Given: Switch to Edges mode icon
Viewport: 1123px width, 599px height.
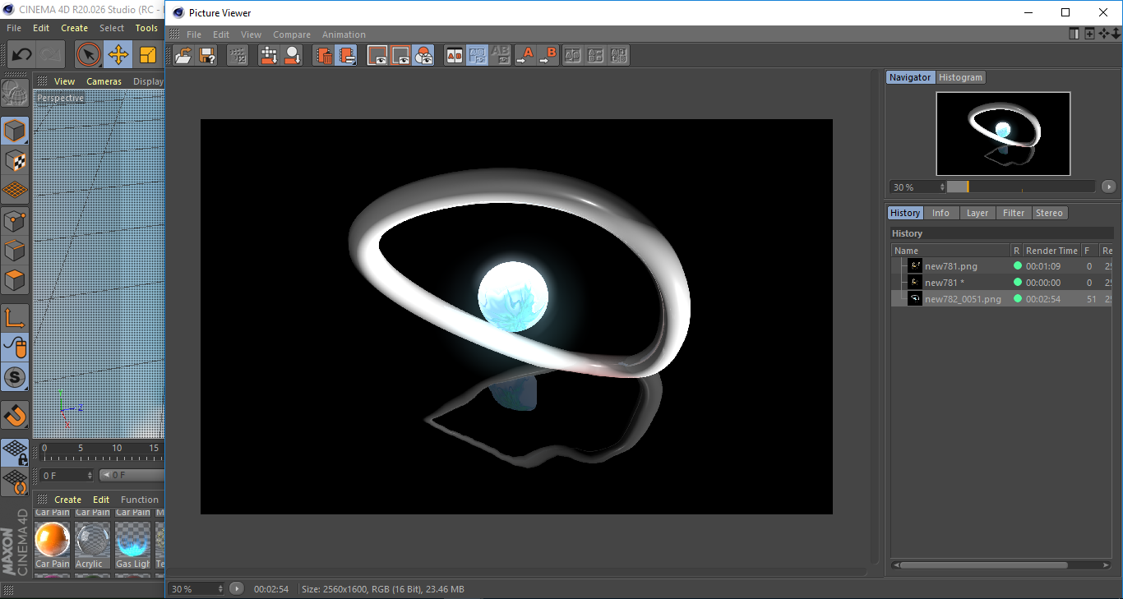Looking at the screenshot, I should [x=15, y=250].
